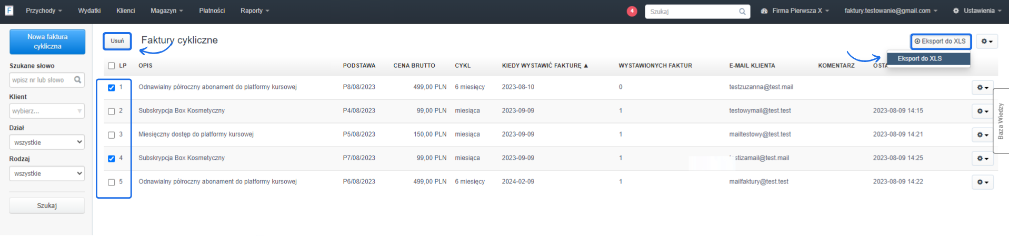This screenshot has width=1009, height=247.
Task: Open the list settings gear next to Eksport
Action: (986, 41)
